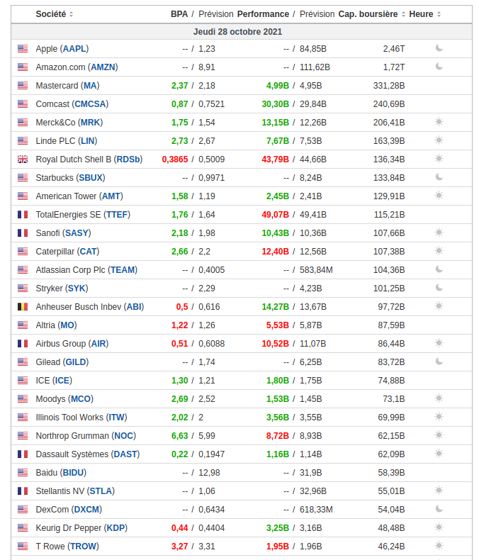Click the sun icon in Airbus Group row
Screen dimensions: 479x560
(439, 343)
